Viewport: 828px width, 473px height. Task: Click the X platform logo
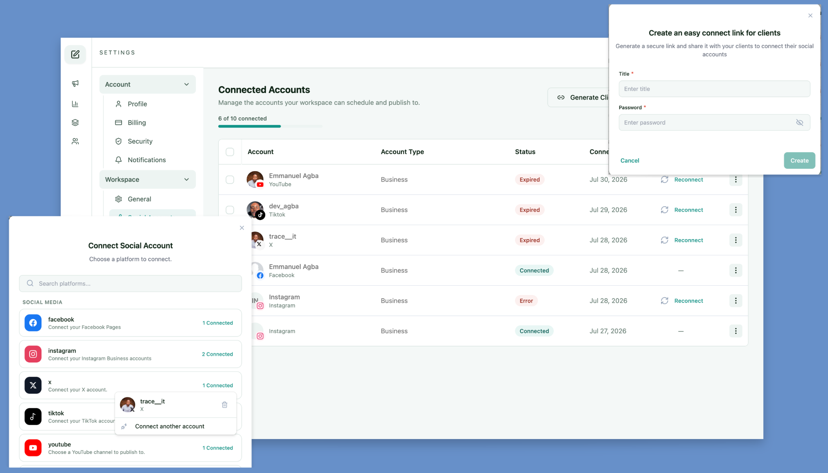click(x=33, y=385)
